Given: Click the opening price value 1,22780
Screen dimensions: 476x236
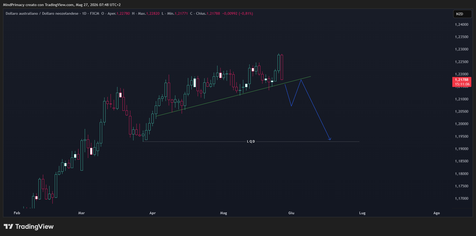Looking at the screenshot, I should (123, 13).
